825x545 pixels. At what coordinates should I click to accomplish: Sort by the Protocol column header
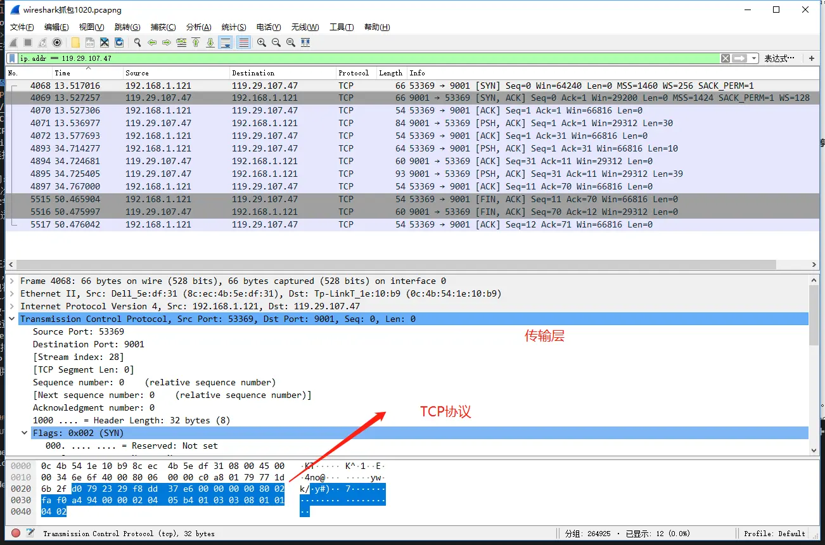[x=355, y=73]
